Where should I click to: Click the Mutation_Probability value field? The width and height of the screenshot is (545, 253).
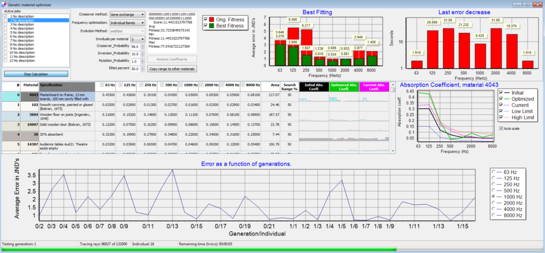[135, 62]
